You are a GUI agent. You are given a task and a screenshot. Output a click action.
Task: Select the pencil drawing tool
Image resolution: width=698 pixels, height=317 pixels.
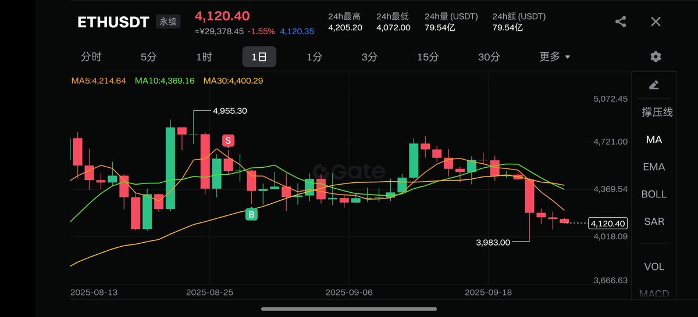[x=653, y=85]
